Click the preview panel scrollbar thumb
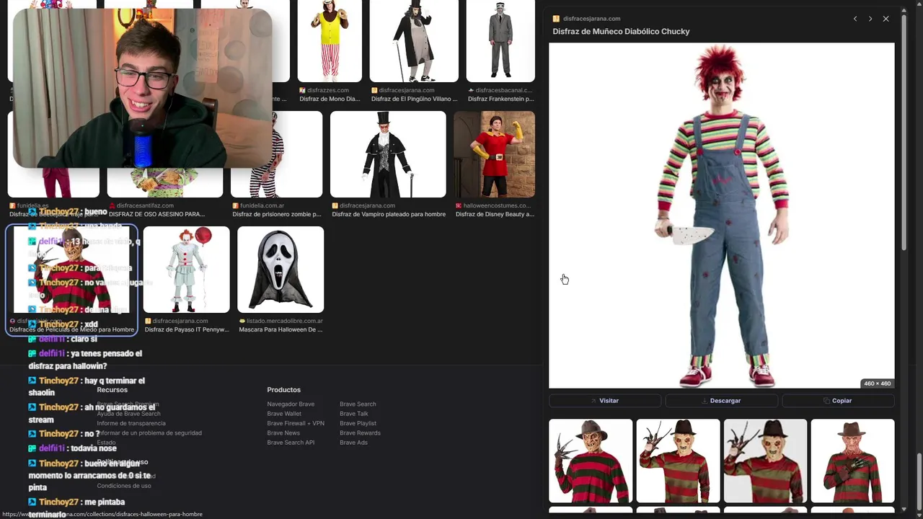The width and height of the screenshot is (923, 519). click(904, 133)
